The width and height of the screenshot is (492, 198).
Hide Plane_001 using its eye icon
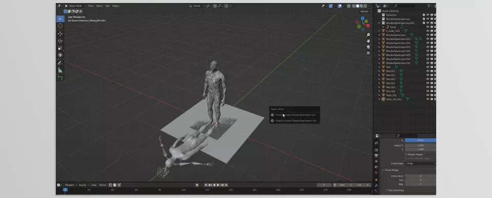[x=427, y=95]
